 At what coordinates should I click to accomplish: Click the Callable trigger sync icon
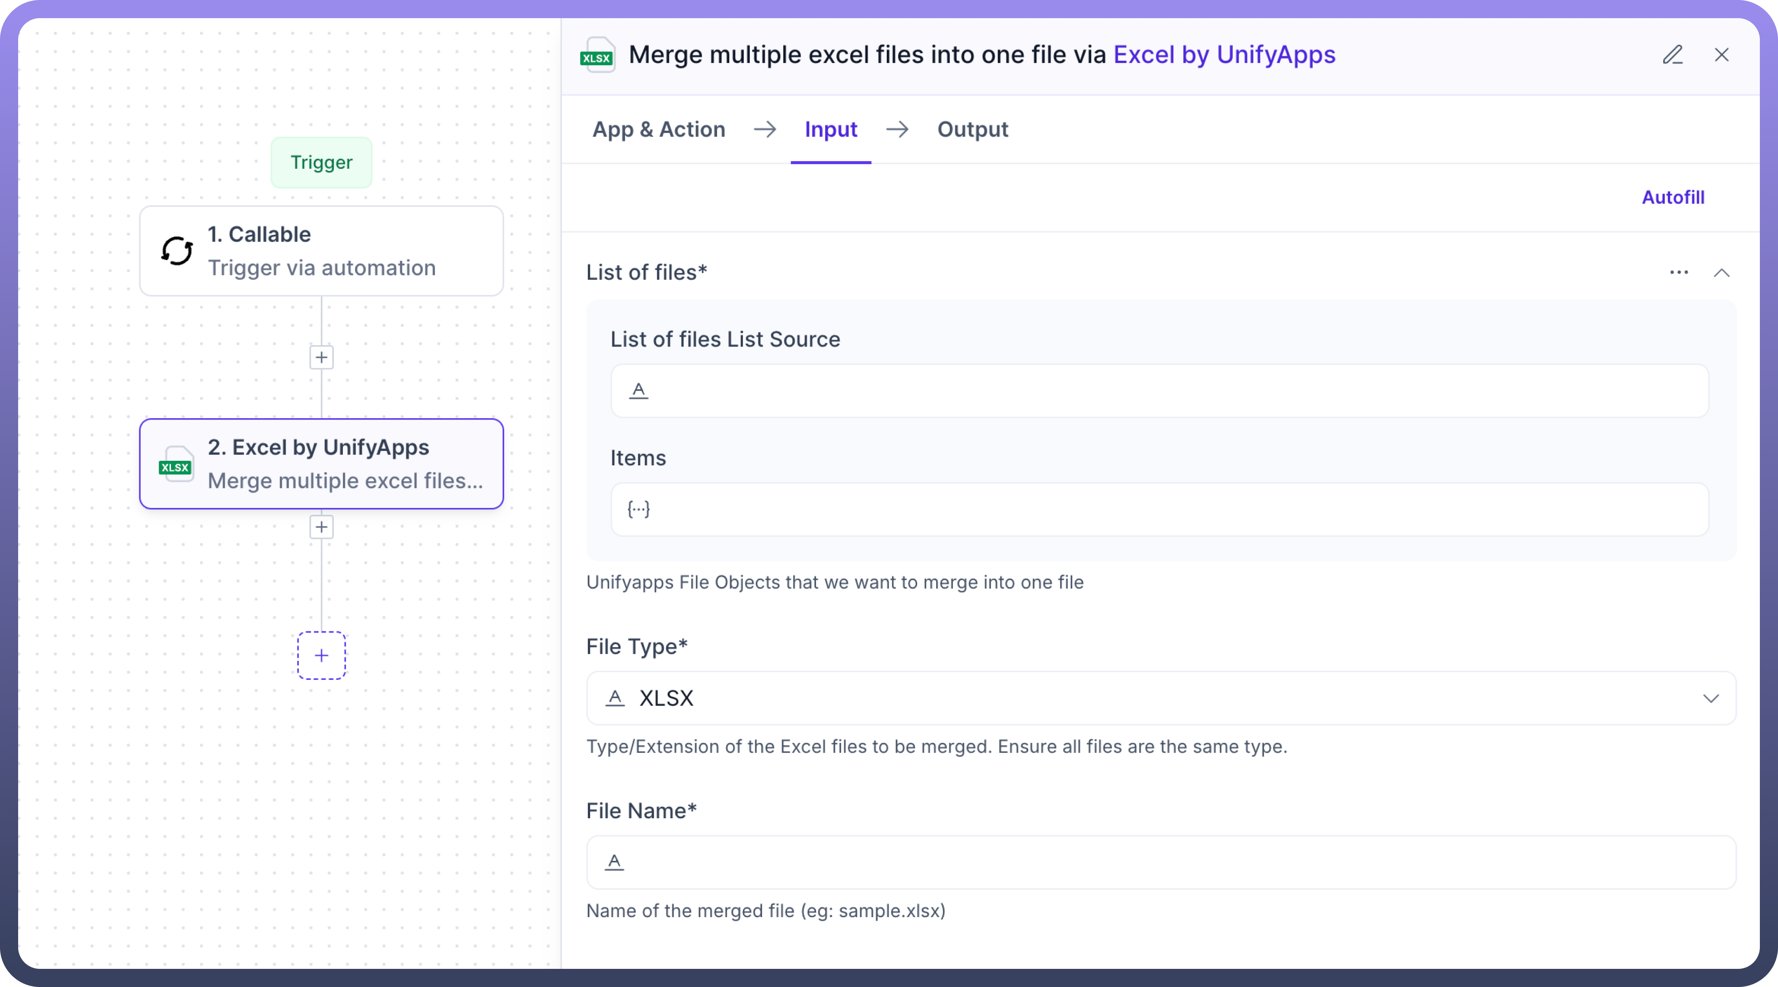click(177, 250)
